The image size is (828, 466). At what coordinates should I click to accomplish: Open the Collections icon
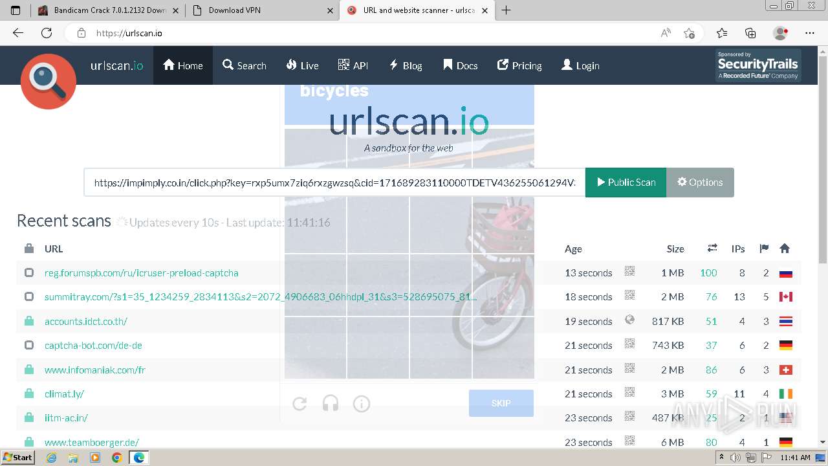click(750, 33)
